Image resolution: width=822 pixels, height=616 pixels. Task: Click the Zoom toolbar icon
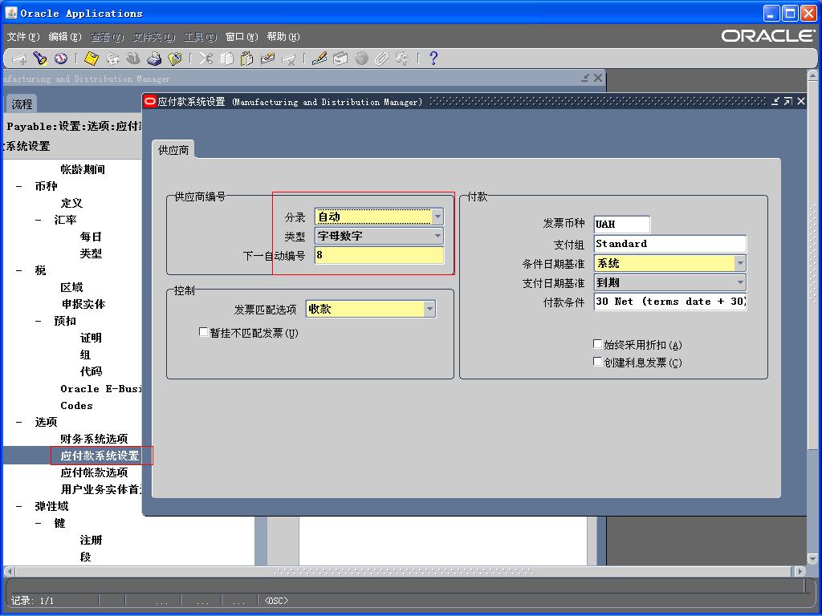340,59
